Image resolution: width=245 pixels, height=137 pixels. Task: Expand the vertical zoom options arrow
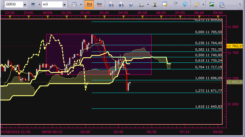[x=148, y=5]
